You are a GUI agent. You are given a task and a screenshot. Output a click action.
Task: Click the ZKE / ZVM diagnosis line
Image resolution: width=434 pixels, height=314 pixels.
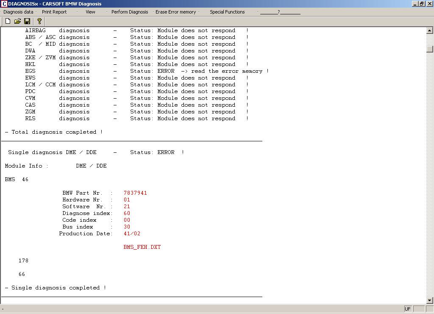point(137,58)
